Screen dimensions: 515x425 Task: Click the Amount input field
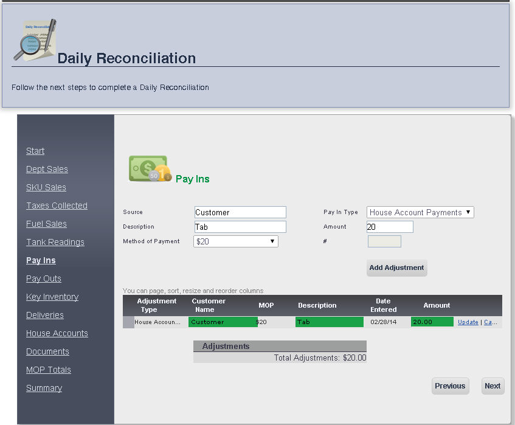390,227
